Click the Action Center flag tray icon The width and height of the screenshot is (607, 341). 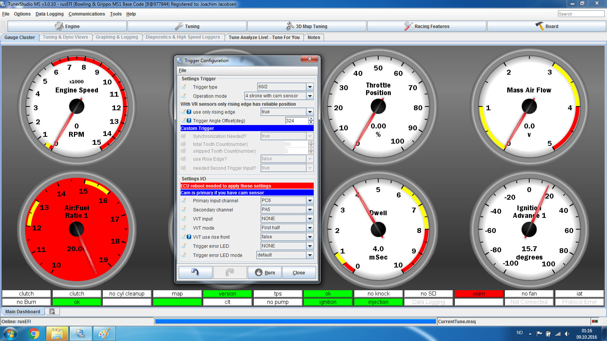[539, 334]
